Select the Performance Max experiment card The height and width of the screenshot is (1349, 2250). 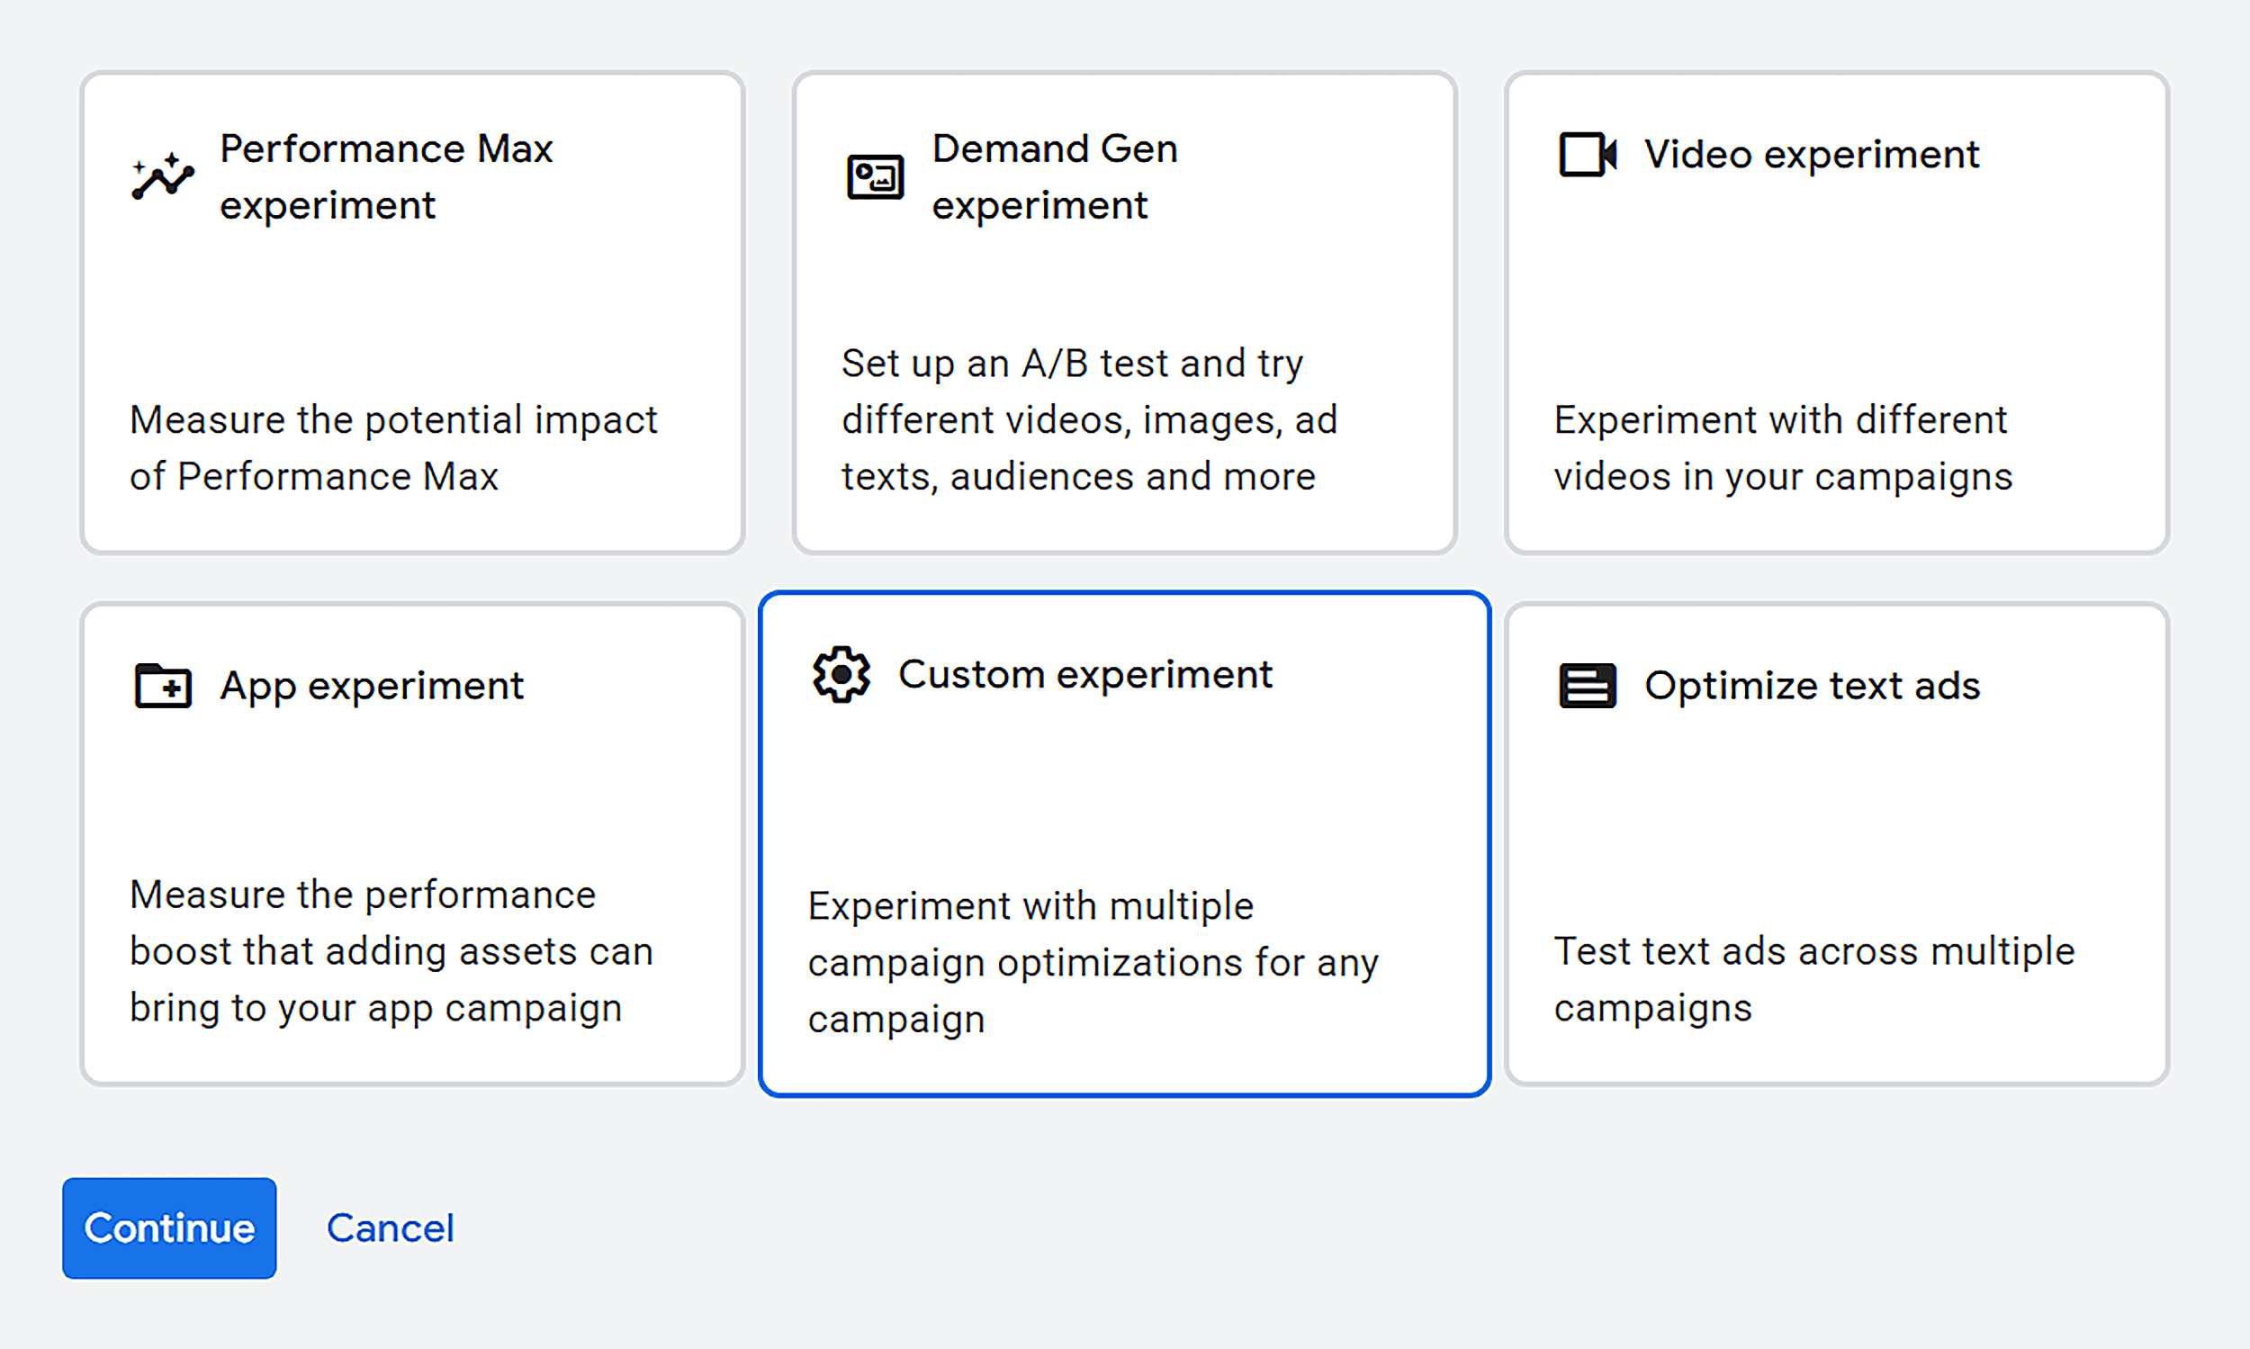(x=414, y=311)
